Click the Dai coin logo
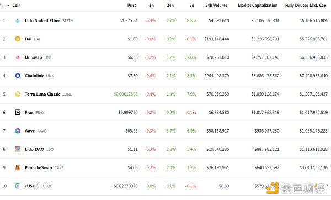The width and height of the screenshot is (331, 200). point(18,39)
